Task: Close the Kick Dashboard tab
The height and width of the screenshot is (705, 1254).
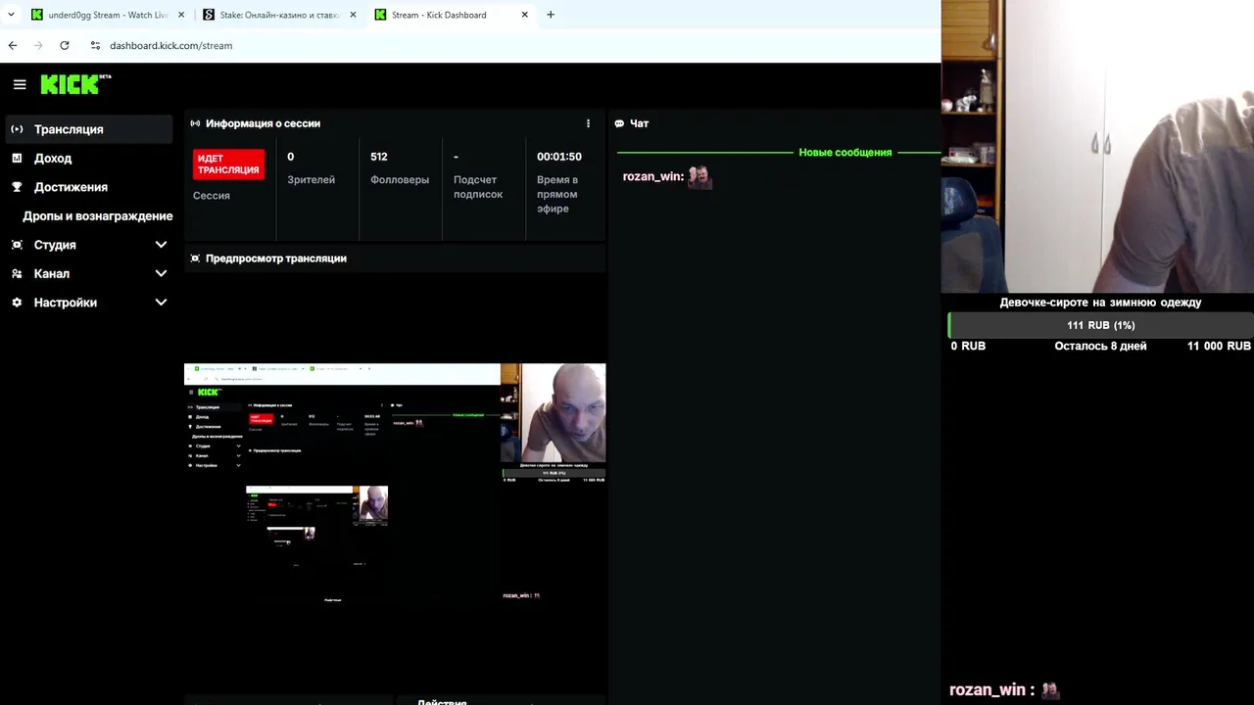Action: tap(525, 15)
